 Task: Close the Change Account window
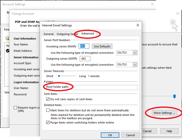click(178, 13)
